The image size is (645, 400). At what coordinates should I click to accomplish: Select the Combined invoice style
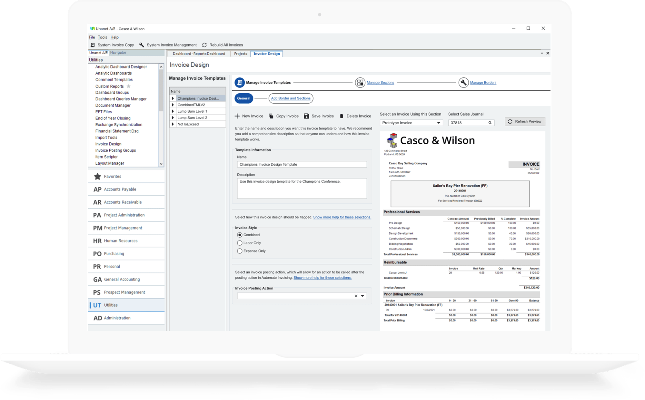pos(240,235)
